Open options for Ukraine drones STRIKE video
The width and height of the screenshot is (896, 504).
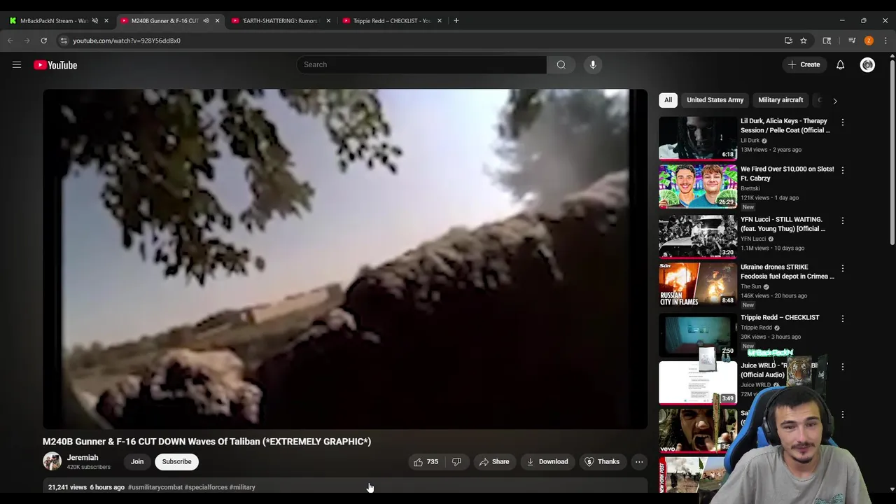[842, 268]
